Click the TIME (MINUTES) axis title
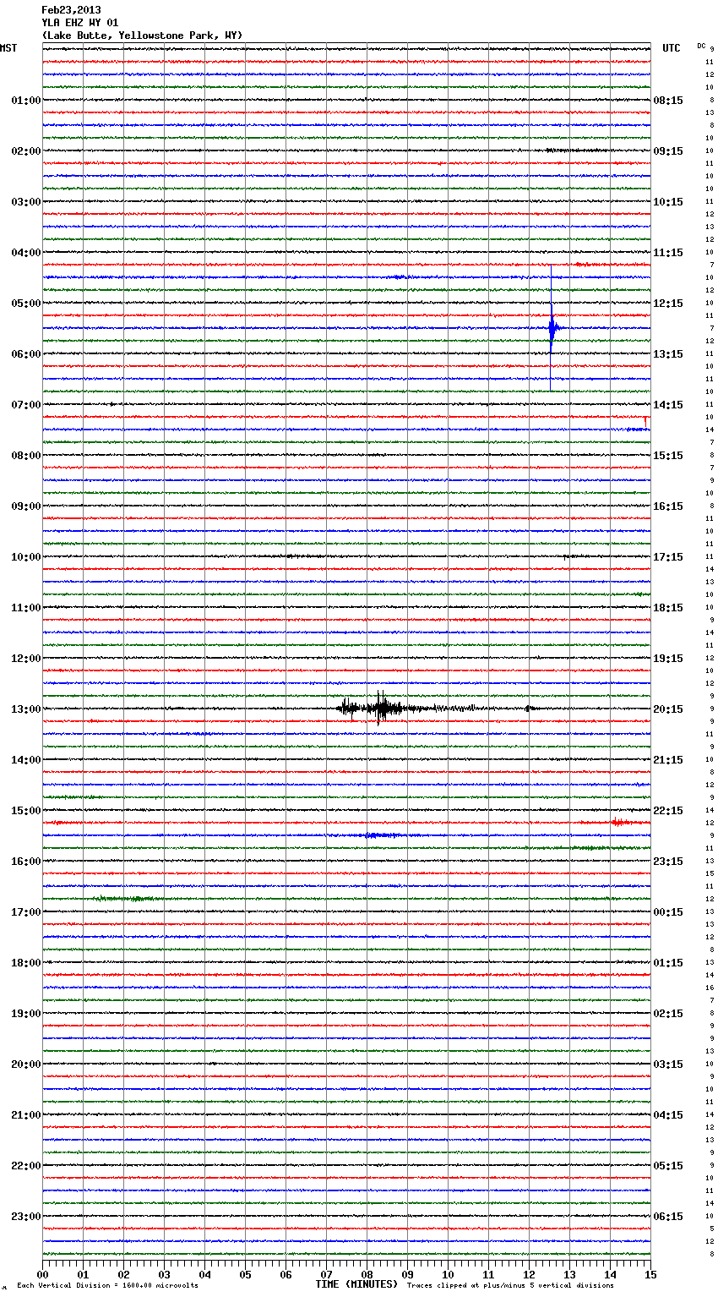 click(356, 1284)
